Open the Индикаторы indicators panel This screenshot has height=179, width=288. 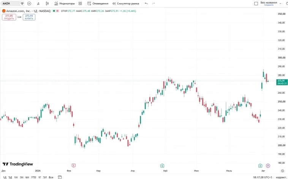[x=65, y=3]
